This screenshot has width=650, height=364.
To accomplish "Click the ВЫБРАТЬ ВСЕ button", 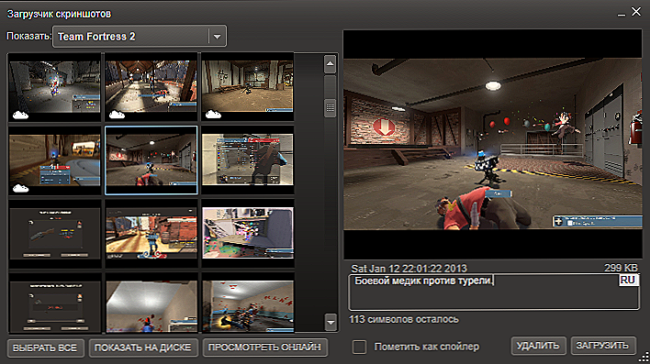I will click(45, 347).
